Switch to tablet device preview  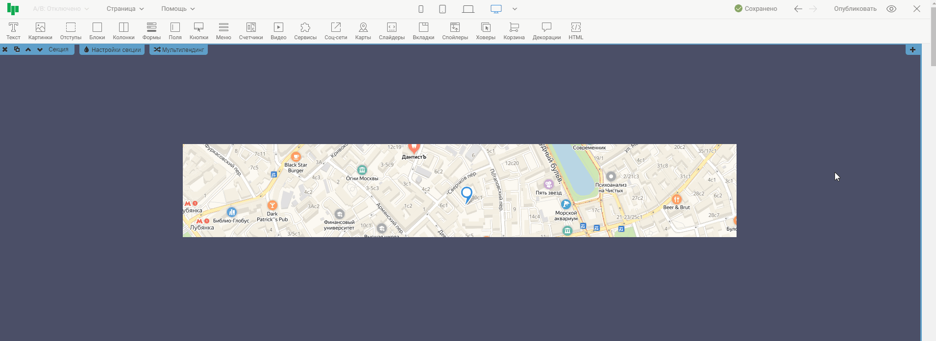(x=443, y=9)
